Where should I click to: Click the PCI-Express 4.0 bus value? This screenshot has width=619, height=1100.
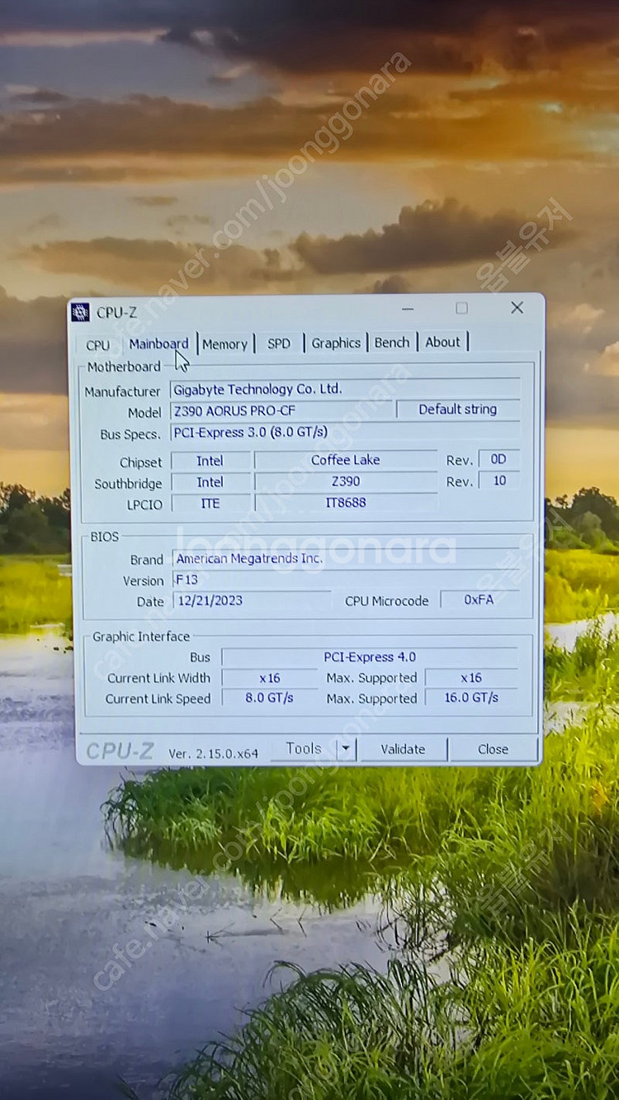[369, 657]
